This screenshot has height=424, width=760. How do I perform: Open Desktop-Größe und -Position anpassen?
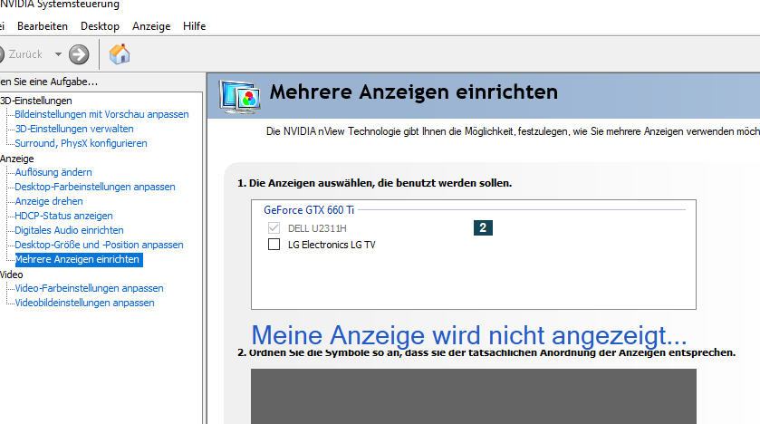[x=99, y=245]
